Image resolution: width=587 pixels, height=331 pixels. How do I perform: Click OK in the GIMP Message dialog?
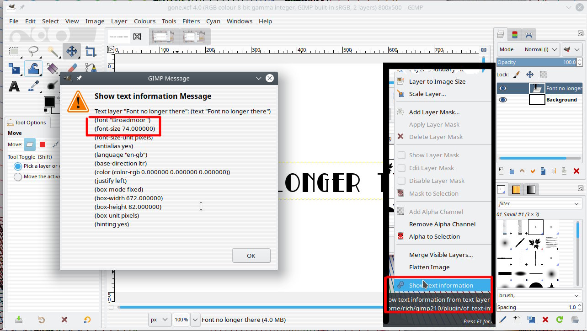click(251, 256)
